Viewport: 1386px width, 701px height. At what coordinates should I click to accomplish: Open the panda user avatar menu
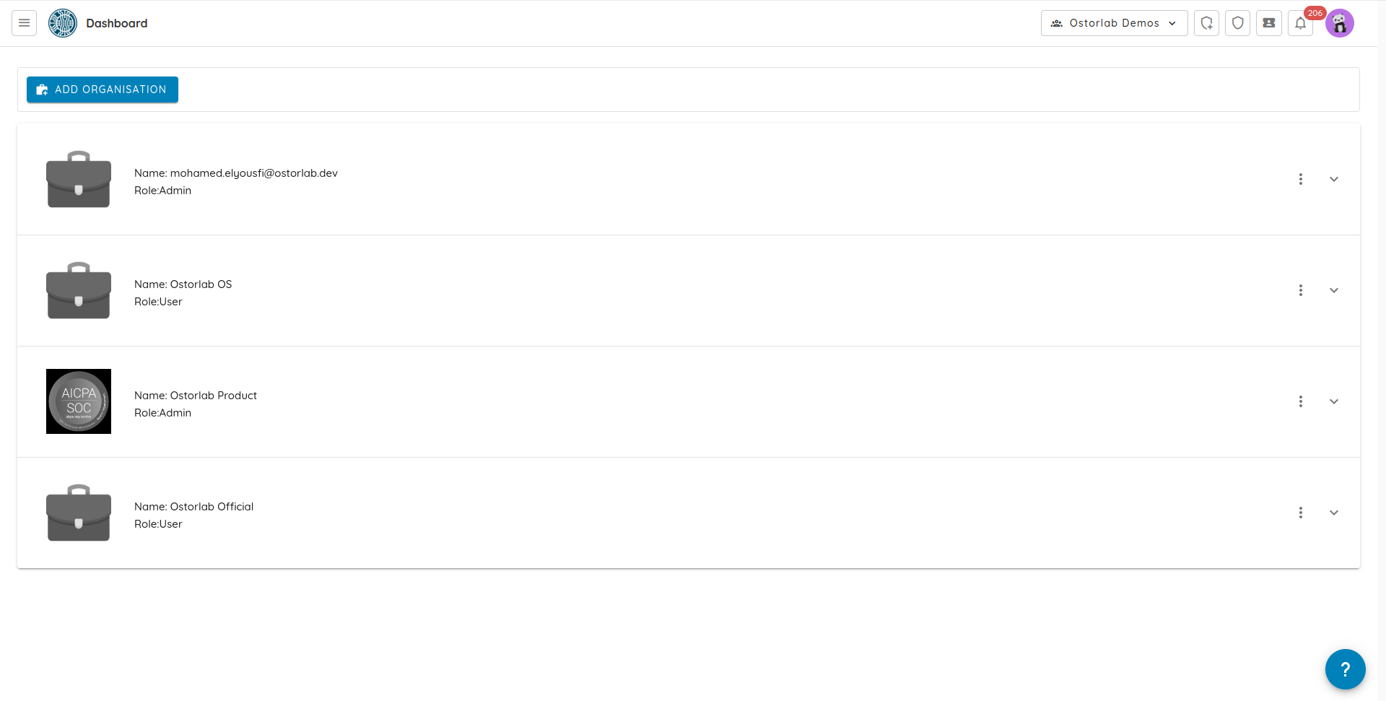pyautogui.click(x=1339, y=23)
